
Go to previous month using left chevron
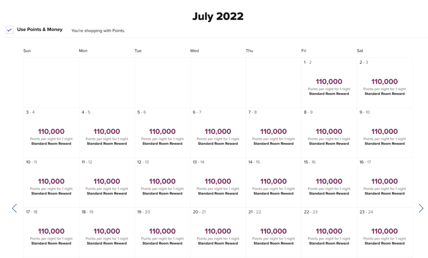[x=14, y=208]
